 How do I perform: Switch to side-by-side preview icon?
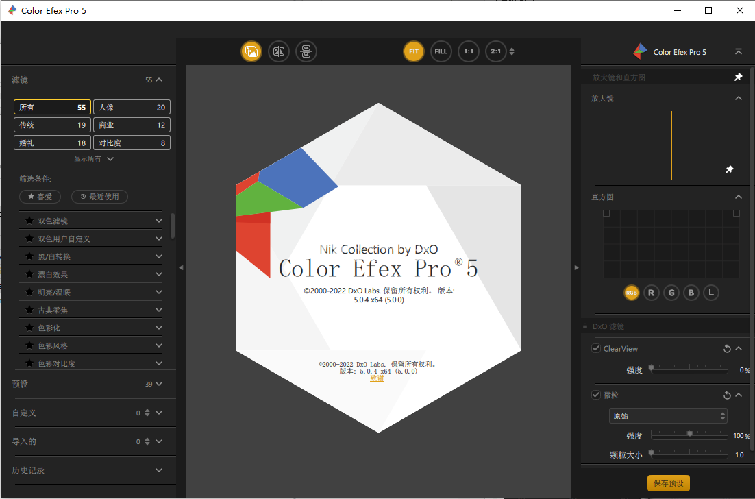(306, 51)
